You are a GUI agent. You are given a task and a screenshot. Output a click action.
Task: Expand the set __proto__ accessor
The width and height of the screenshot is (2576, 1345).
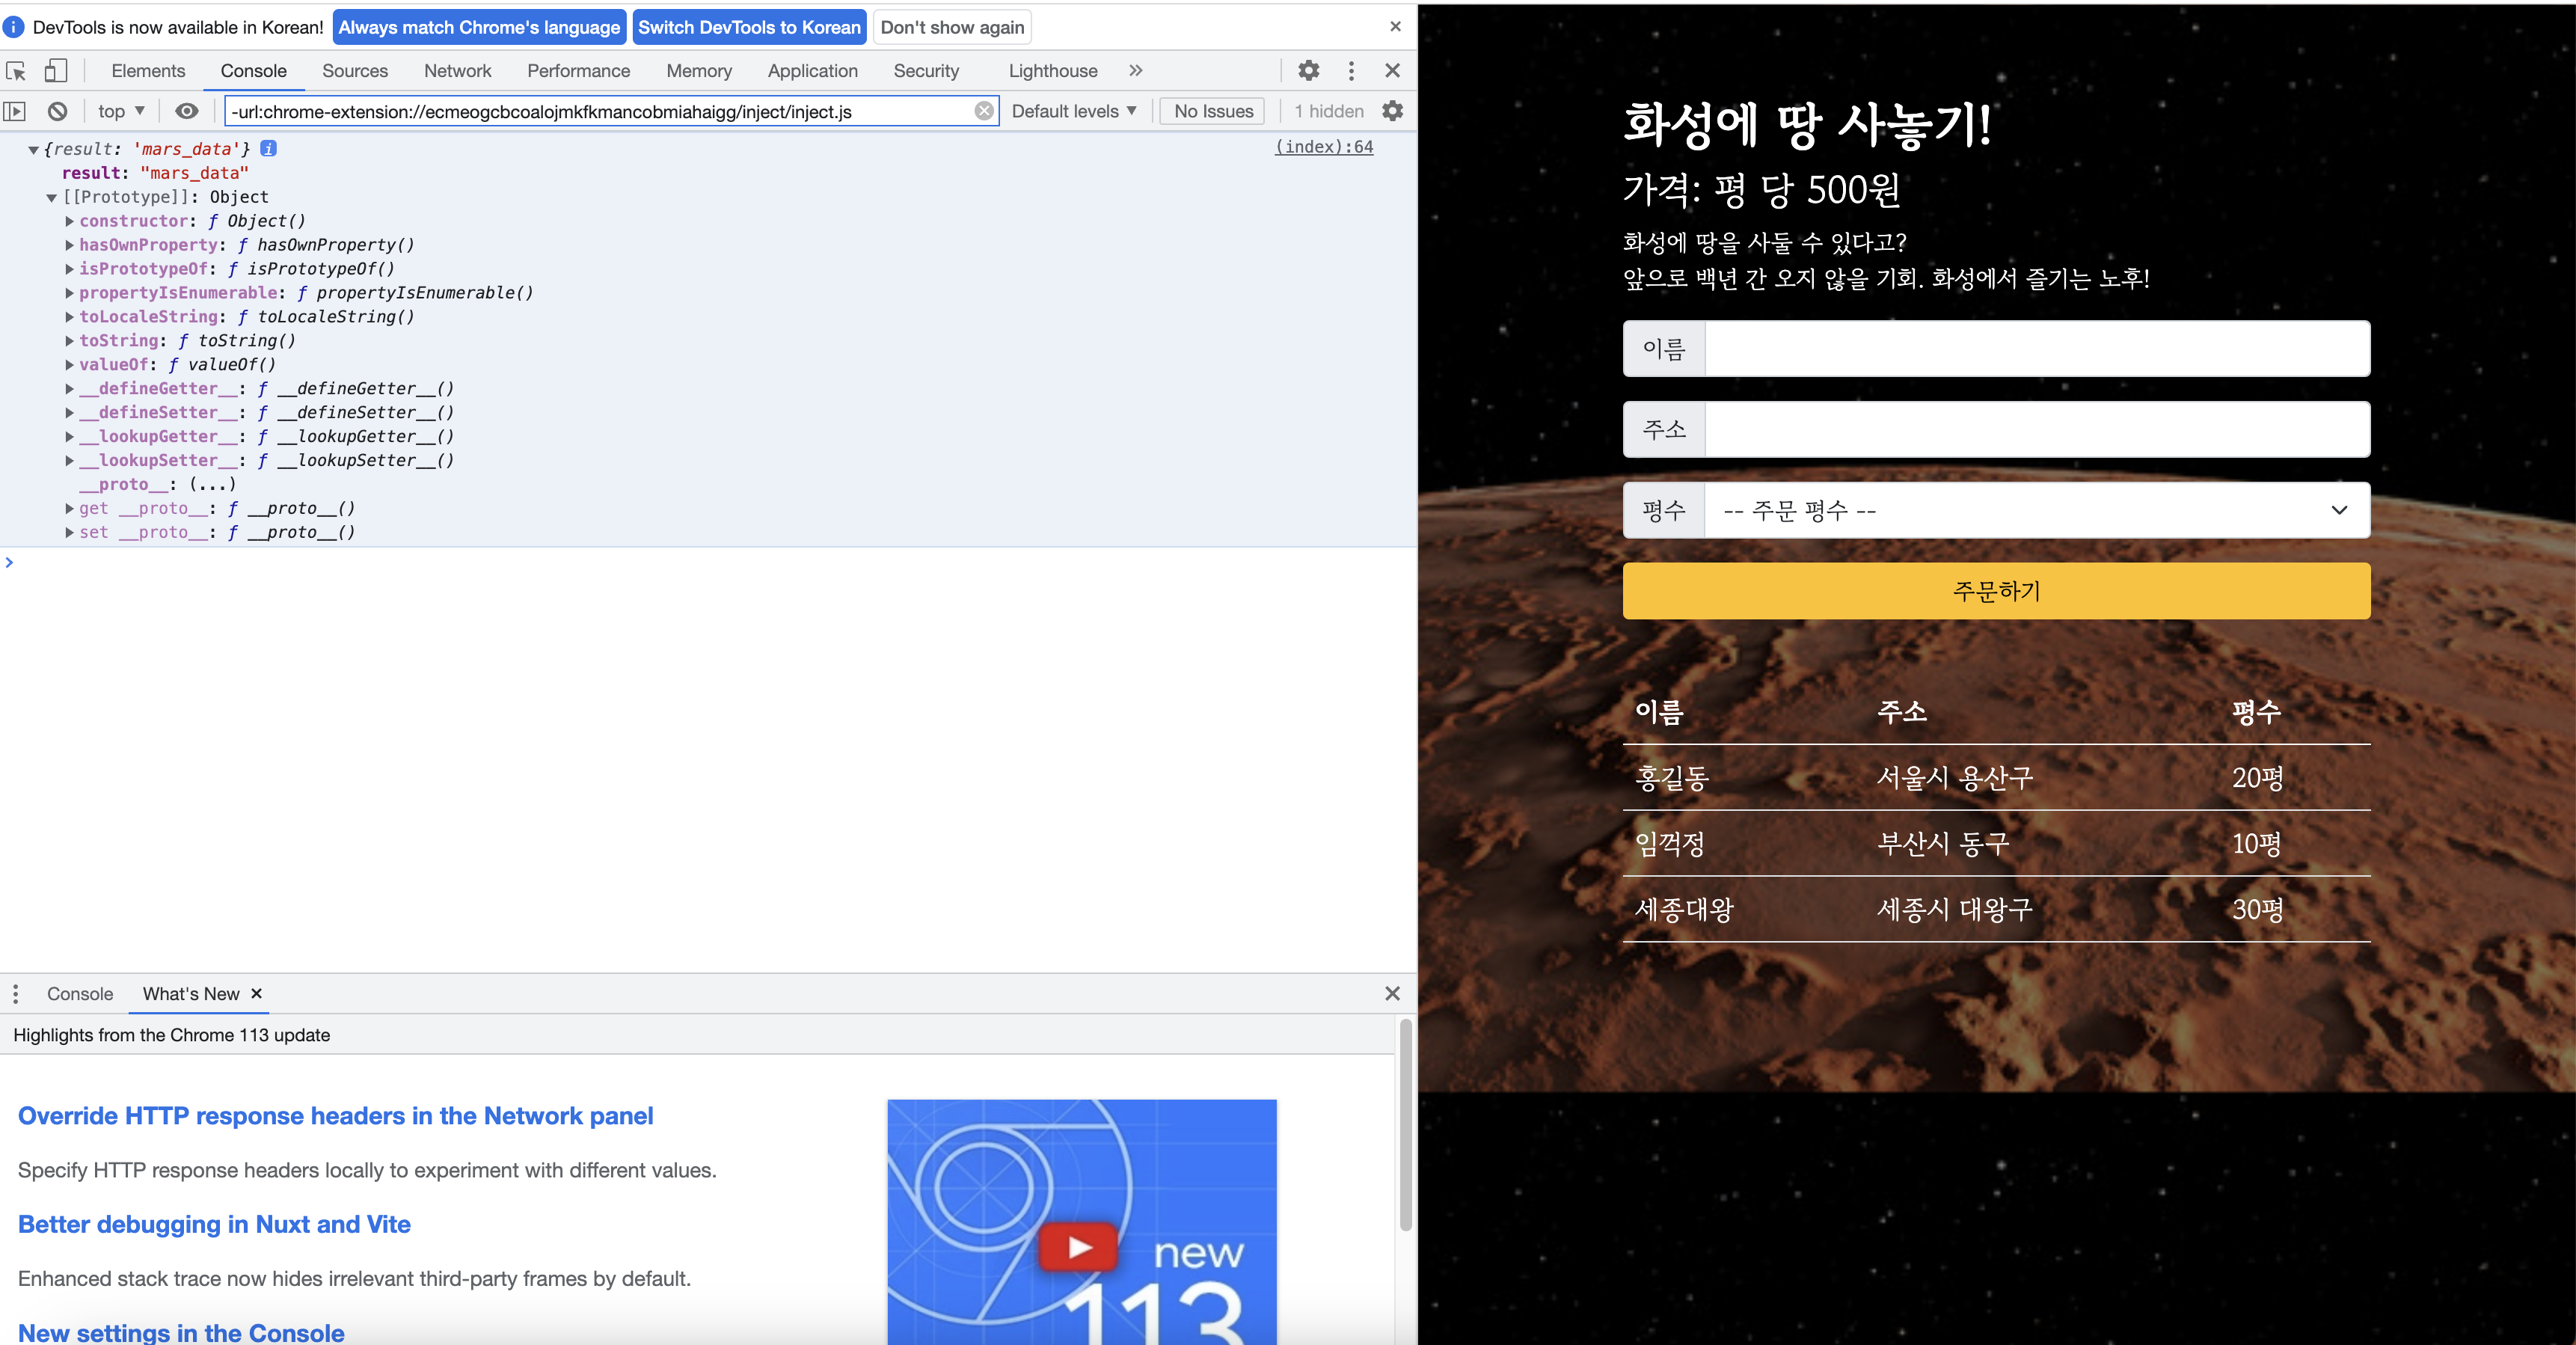pos(69,533)
